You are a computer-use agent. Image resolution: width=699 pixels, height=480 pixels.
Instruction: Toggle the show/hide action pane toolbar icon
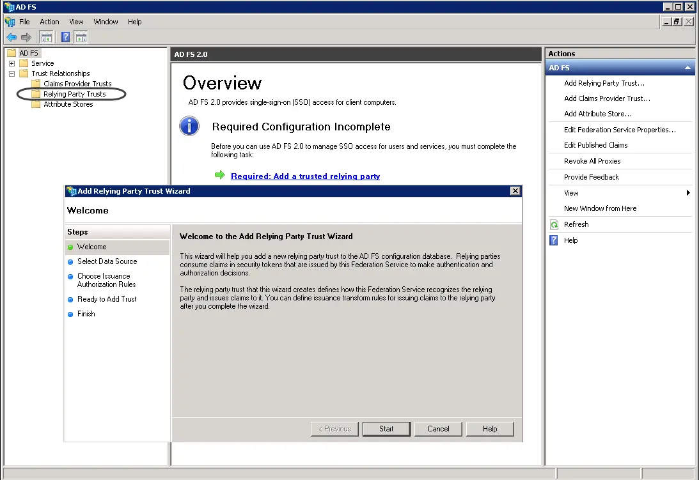(81, 38)
